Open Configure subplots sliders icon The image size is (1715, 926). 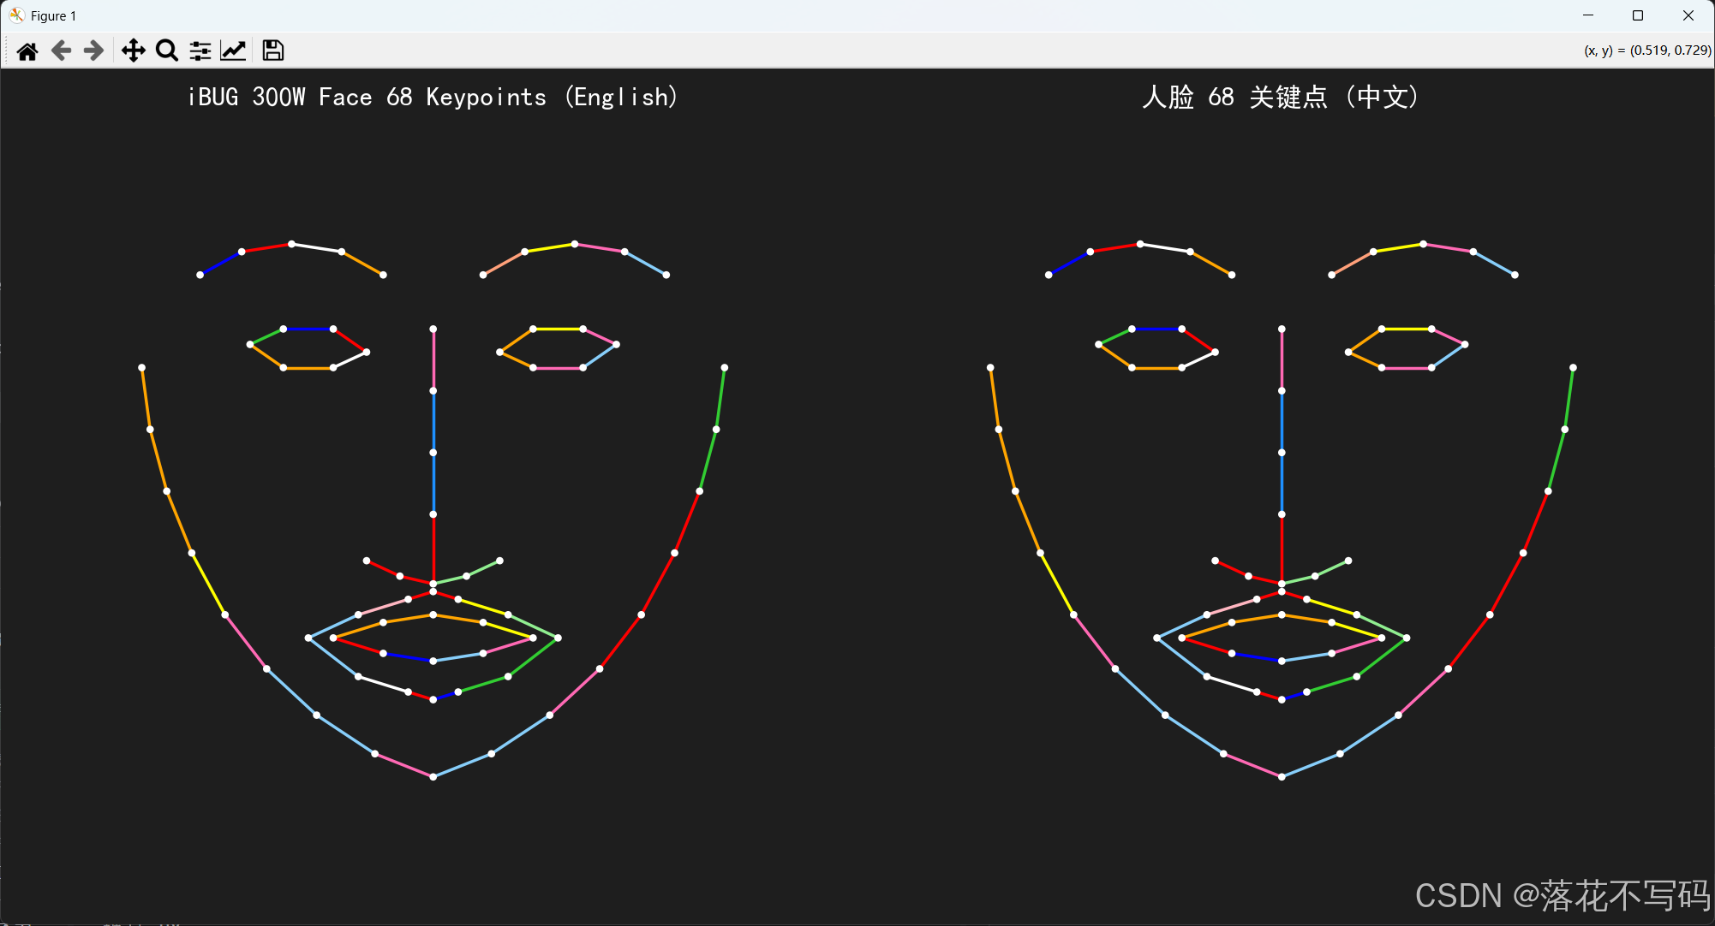[200, 51]
